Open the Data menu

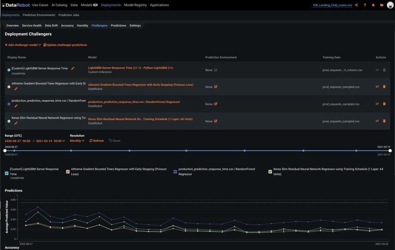74,5
